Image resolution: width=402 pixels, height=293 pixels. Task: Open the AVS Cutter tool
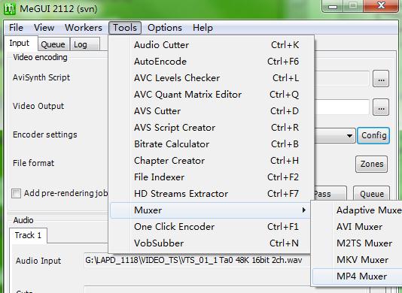pyautogui.click(x=212, y=111)
